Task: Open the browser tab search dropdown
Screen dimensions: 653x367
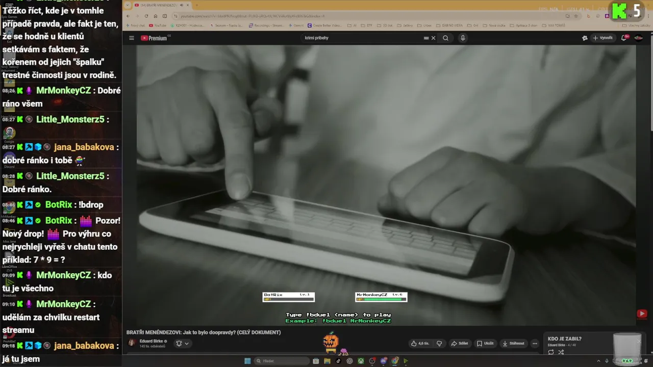Action: click(x=128, y=5)
